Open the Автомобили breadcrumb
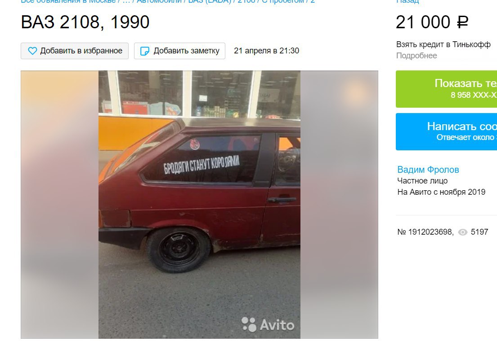The image size is (497, 341). 159,1
